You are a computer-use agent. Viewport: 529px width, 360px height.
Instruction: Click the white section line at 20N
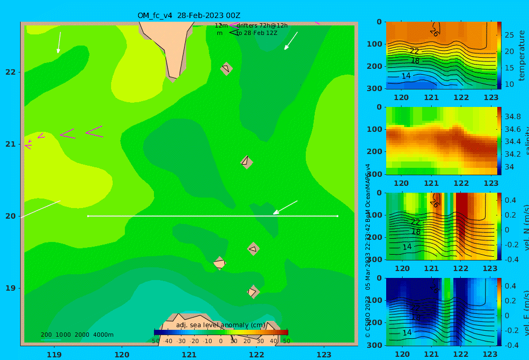pos(213,216)
